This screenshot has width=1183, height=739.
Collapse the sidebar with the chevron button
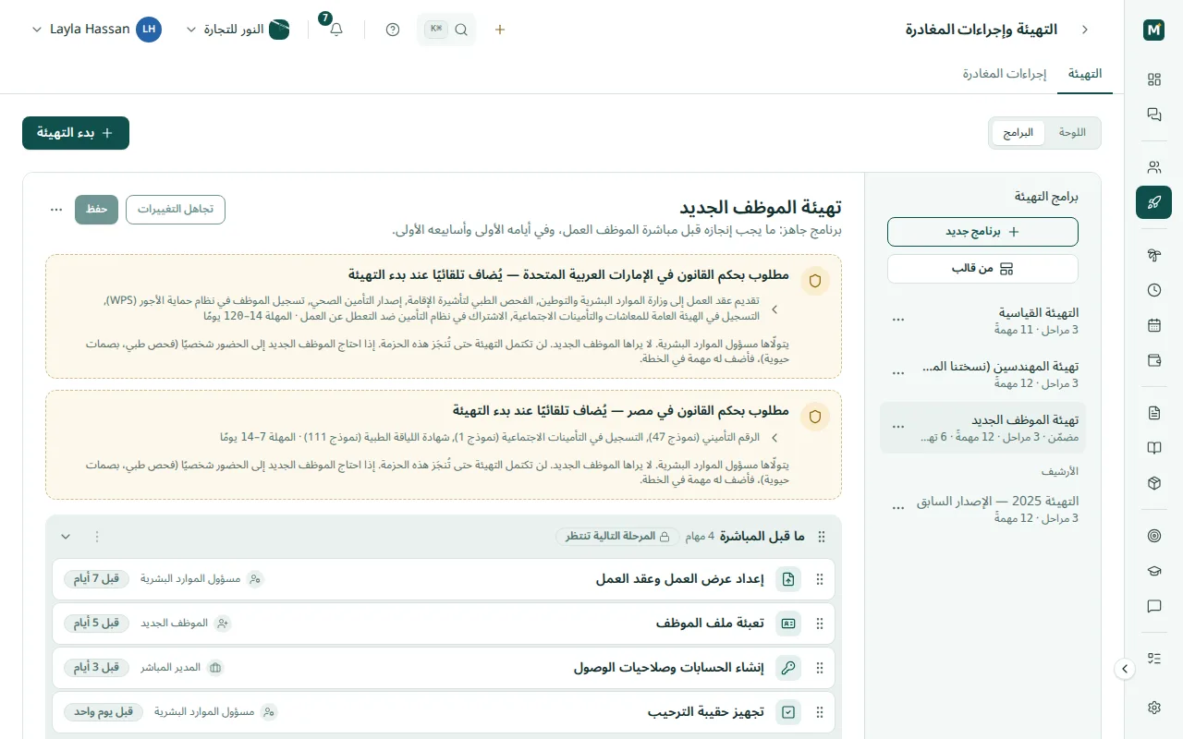(x=1125, y=669)
